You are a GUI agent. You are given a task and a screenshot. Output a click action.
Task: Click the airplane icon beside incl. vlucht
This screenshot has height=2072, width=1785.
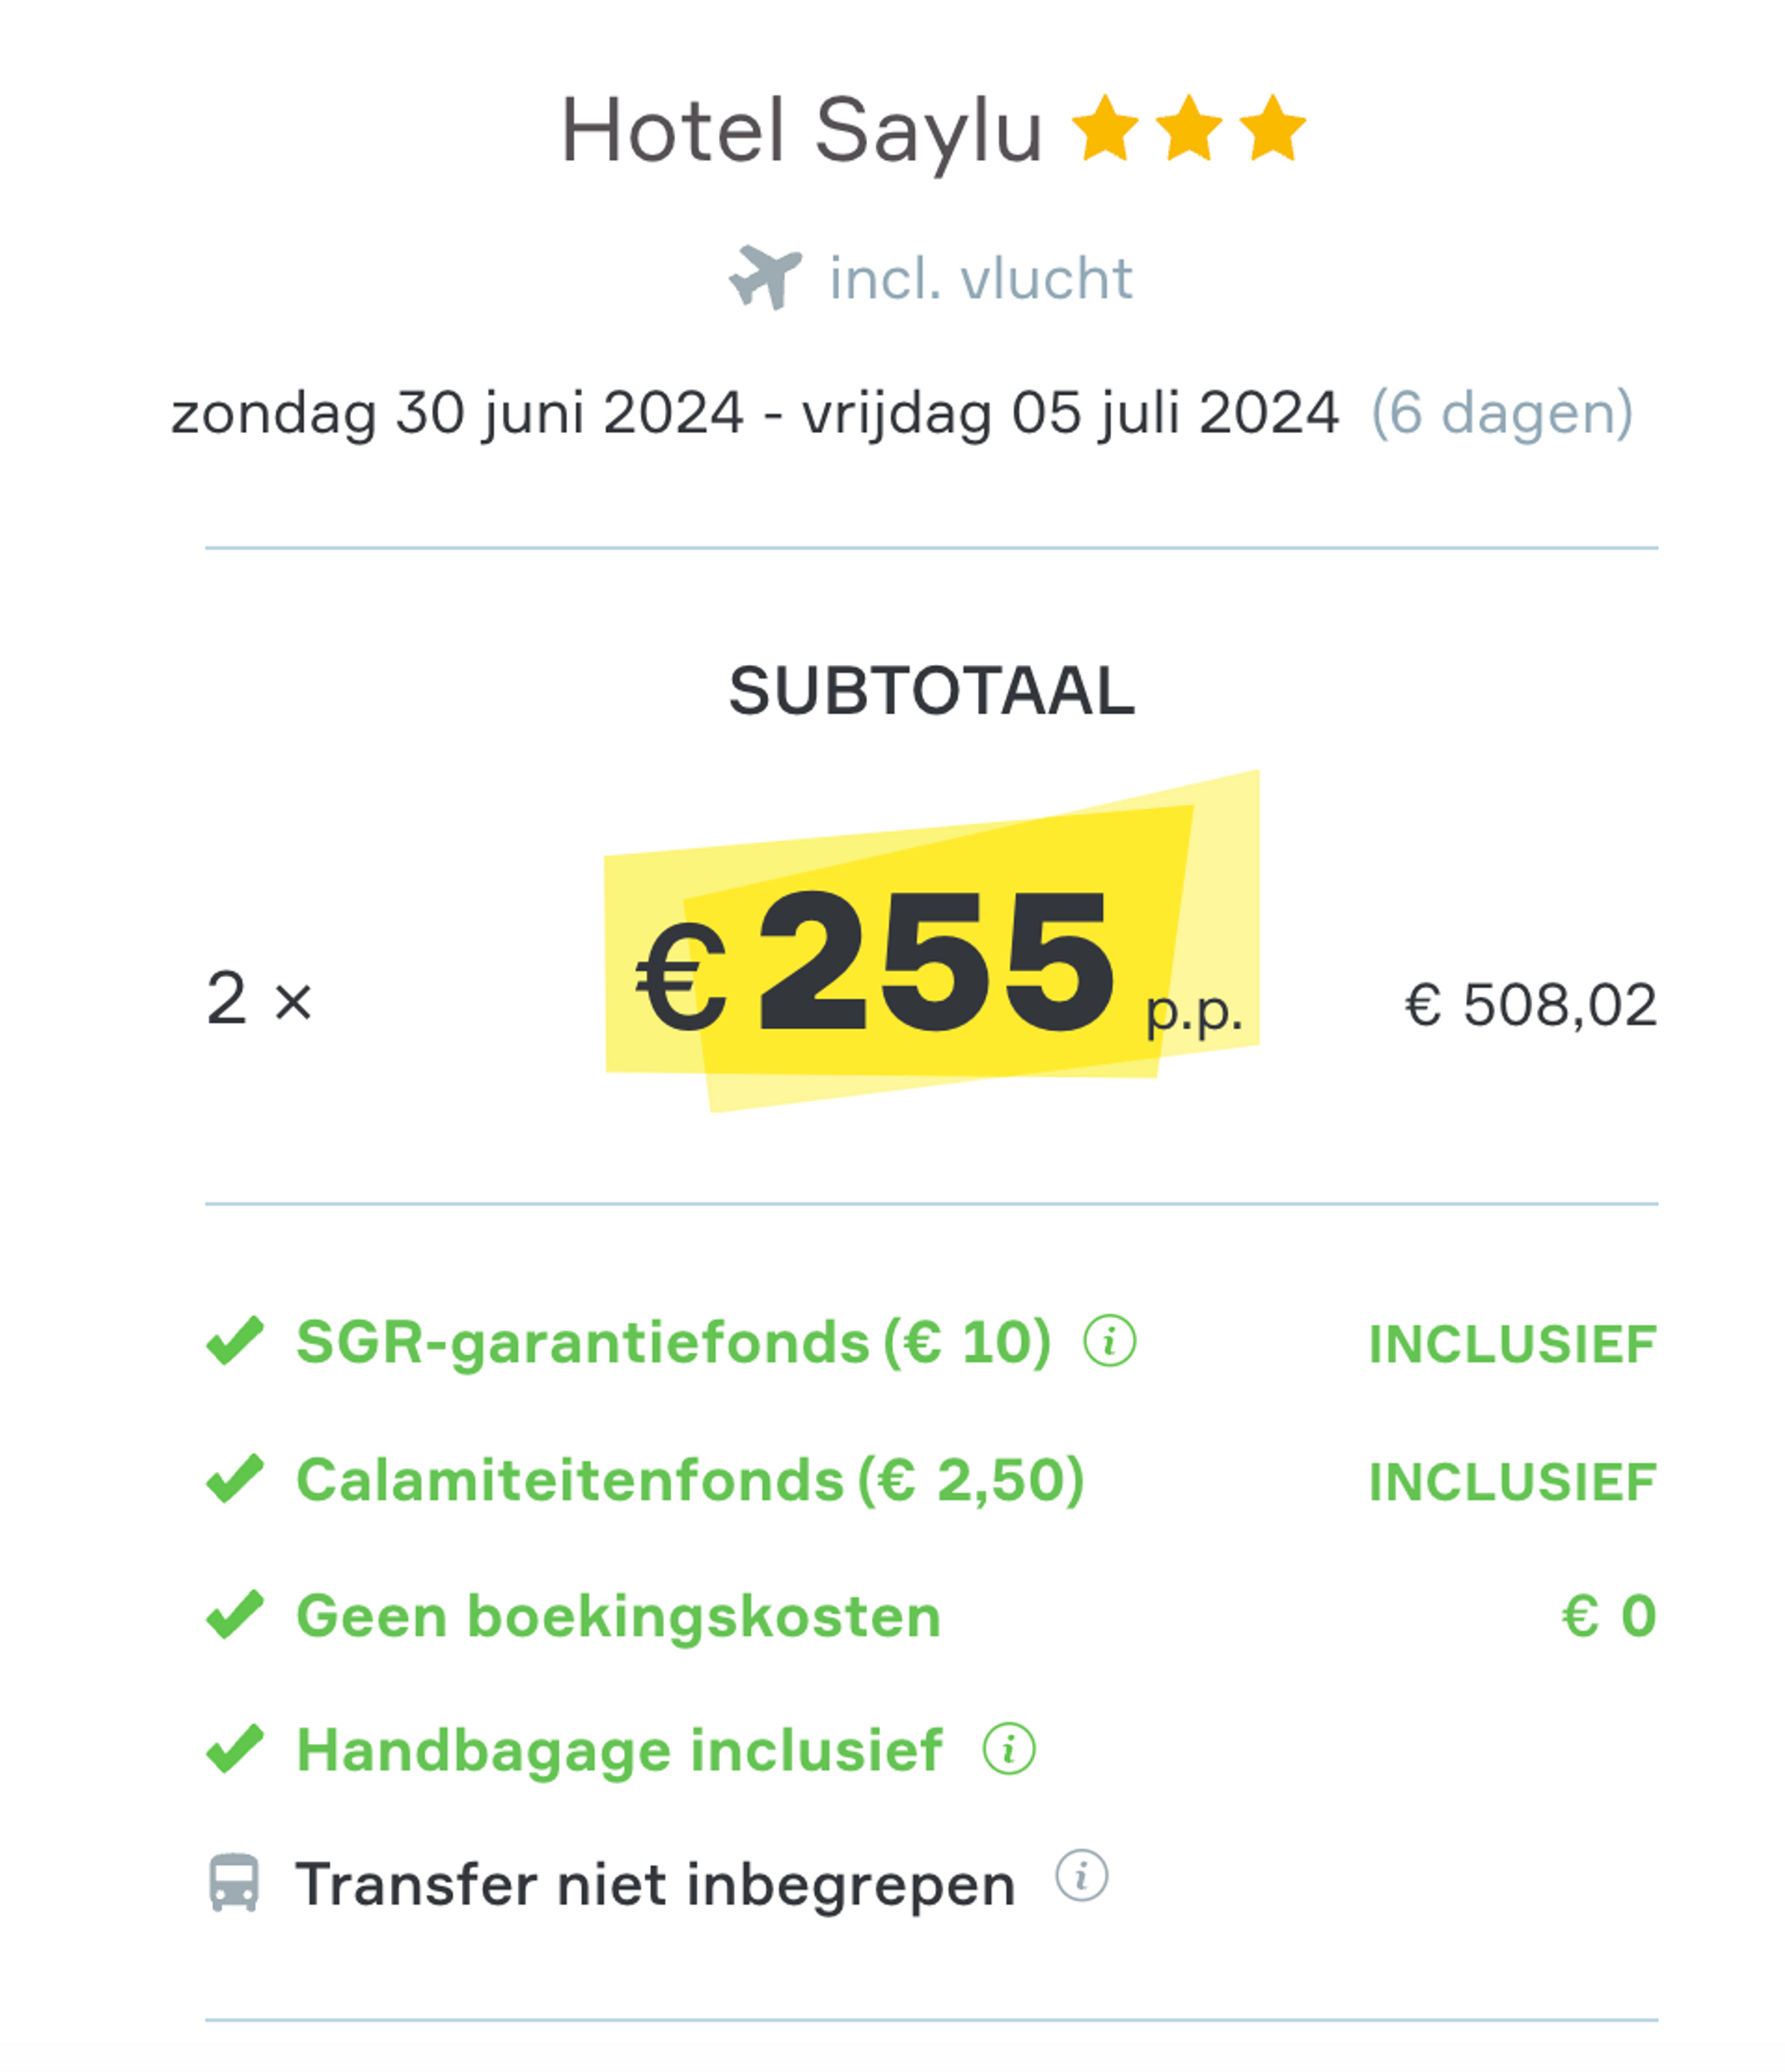(x=765, y=277)
